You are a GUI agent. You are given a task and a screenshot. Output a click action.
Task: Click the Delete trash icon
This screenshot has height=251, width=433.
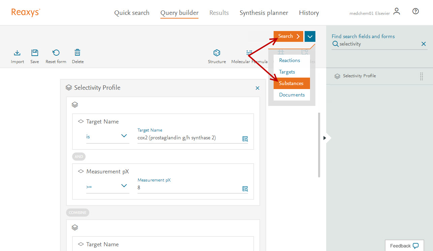pos(78,53)
